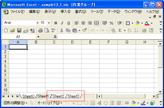Image resolution: width=164 pixels, height=108 pixels.
Task: Switch to Sheet1 tab
Action: point(43,96)
